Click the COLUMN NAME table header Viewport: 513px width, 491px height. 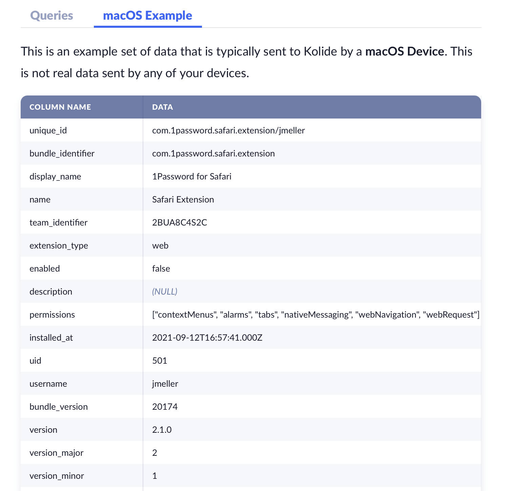pos(60,107)
